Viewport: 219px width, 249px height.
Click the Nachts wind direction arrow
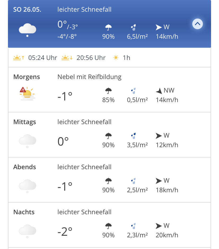[x=159, y=226]
